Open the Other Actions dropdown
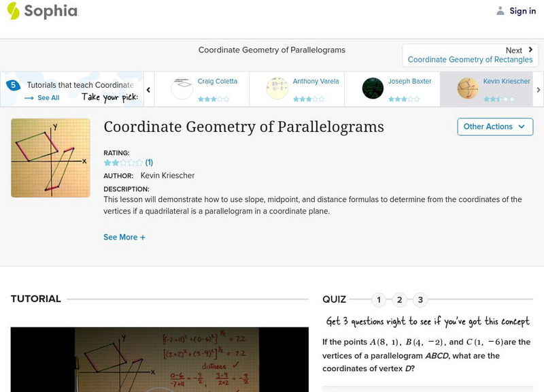The width and height of the screenshot is (544, 392). pyautogui.click(x=494, y=127)
